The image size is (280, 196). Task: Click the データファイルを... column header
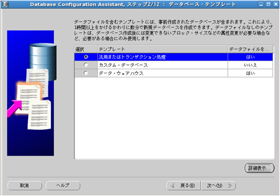click(x=250, y=49)
